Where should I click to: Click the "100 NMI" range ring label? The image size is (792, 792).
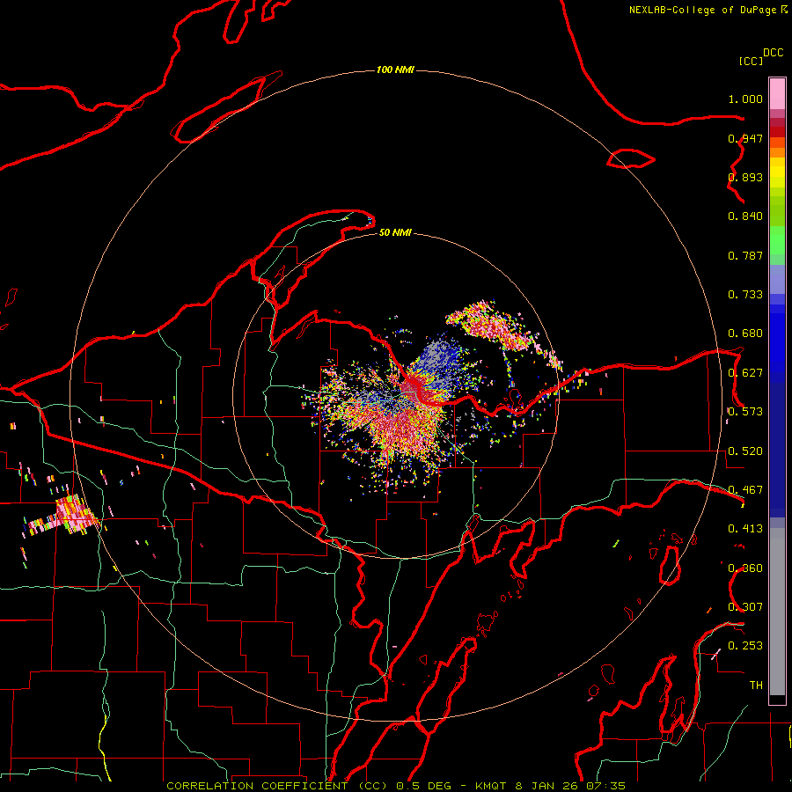pyautogui.click(x=395, y=70)
